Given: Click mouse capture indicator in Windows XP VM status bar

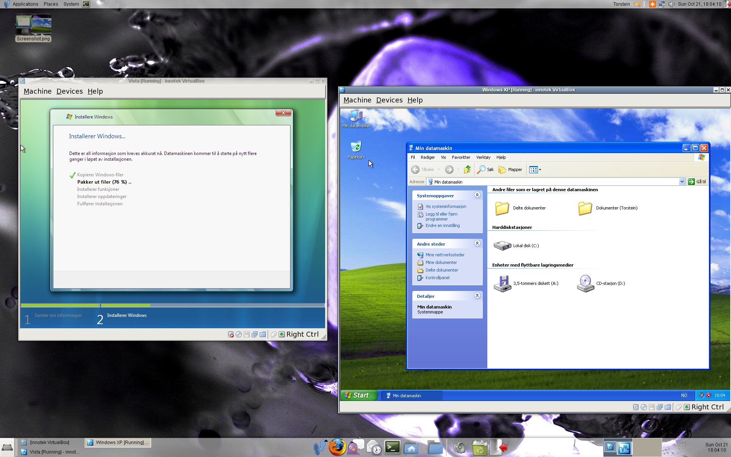Looking at the screenshot, I should [678, 407].
